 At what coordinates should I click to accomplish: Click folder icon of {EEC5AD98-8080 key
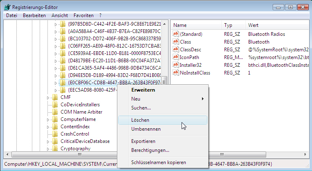coord(63,90)
